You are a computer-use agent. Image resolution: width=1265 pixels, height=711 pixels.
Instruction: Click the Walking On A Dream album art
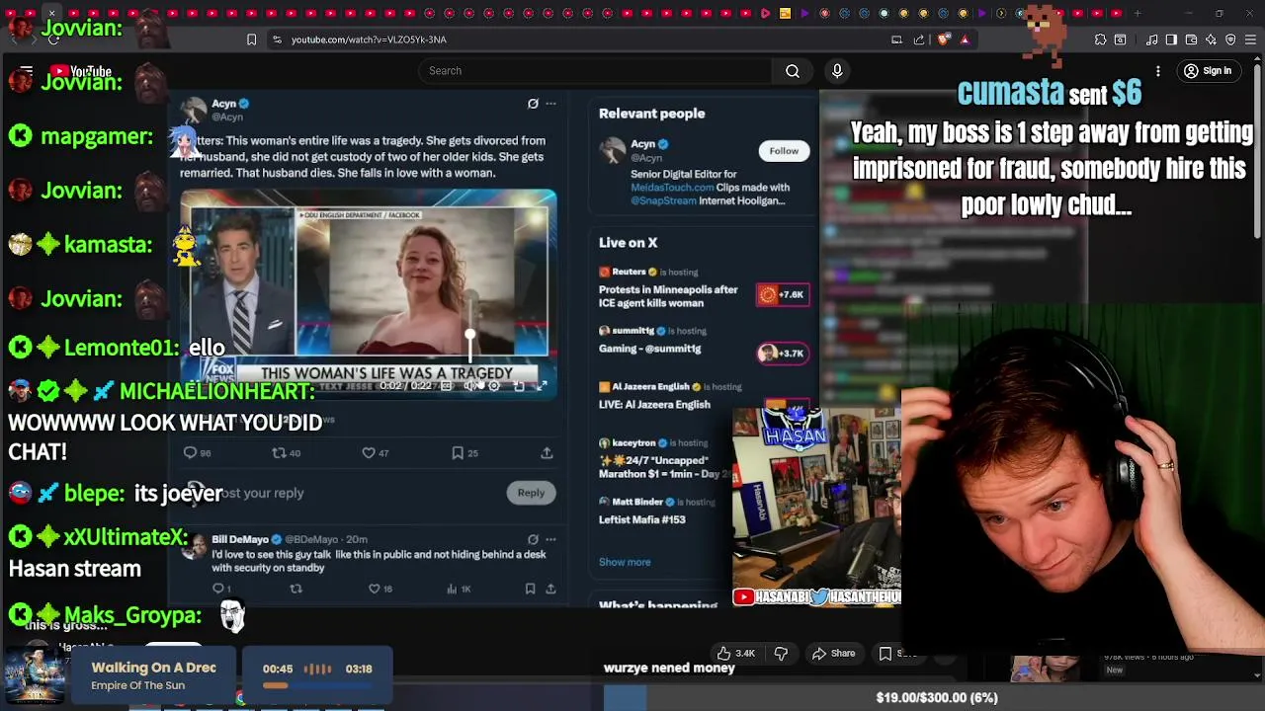tap(35, 676)
